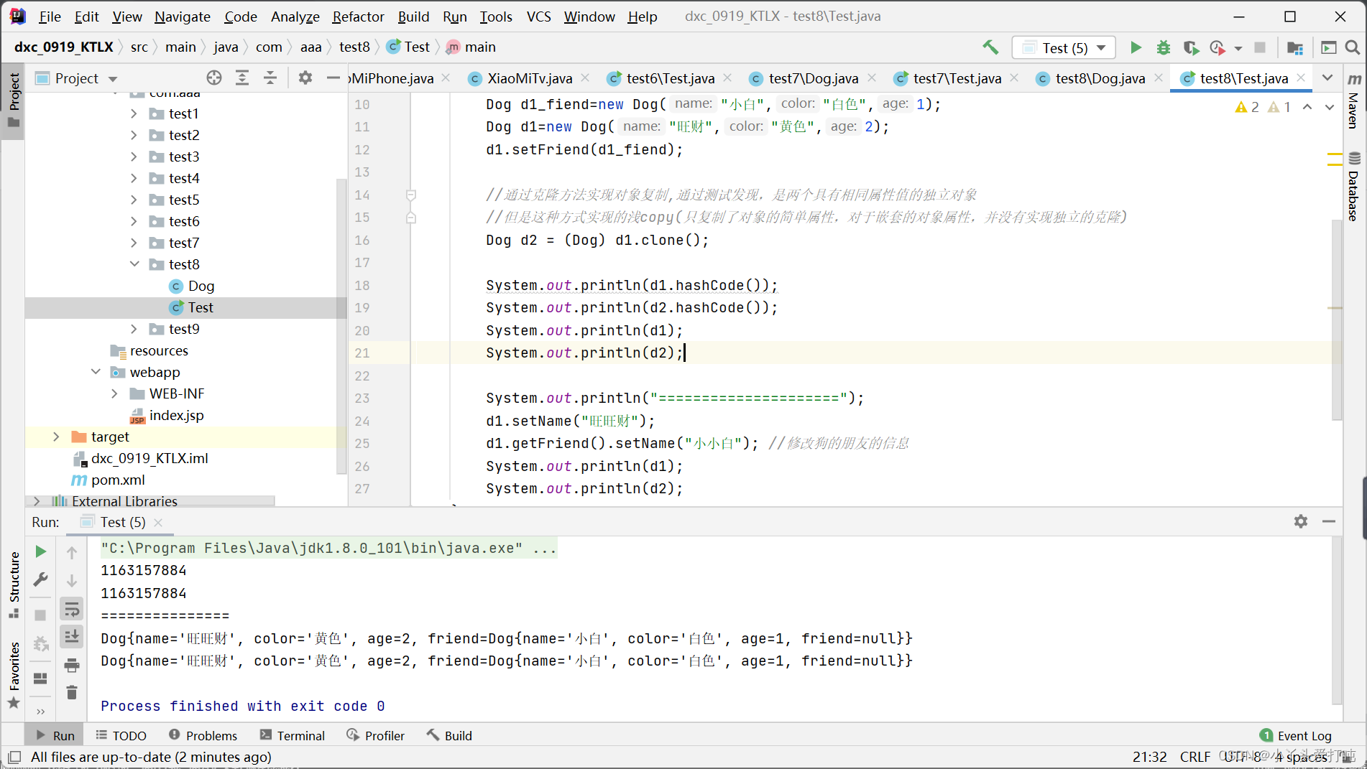Hide the Project panel with minus icon
The width and height of the screenshot is (1367, 769).
333,78
